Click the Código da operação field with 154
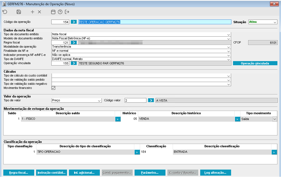The width and height of the screenshot is (281, 177). point(60,22)
